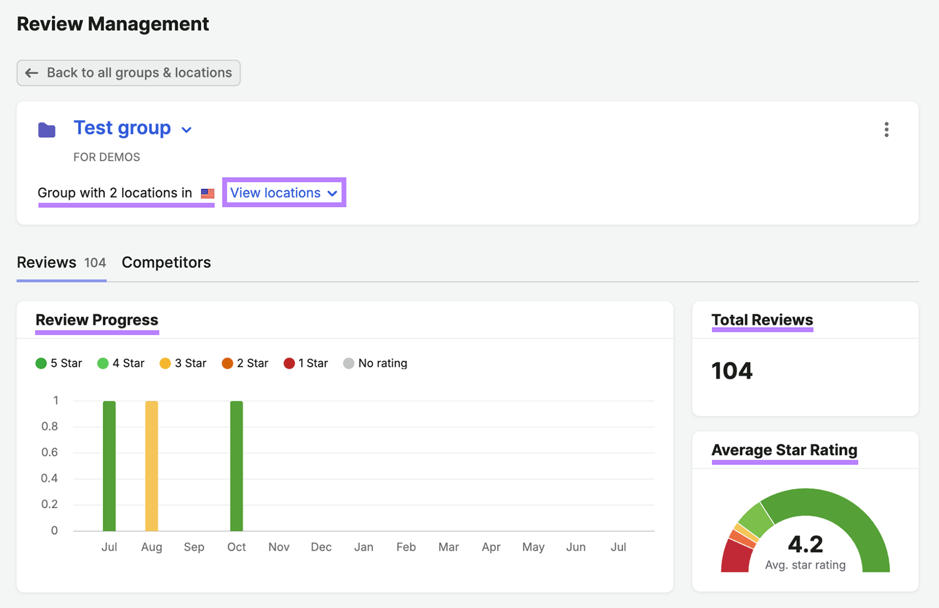Click the Average Star Rating heading
This screenshot has height=608, width=939.
(x=785, y=450)
